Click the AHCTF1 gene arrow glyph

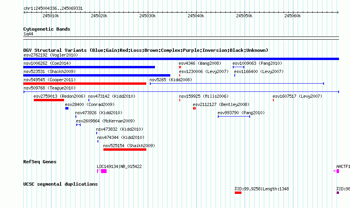click(x=336, y=171)
